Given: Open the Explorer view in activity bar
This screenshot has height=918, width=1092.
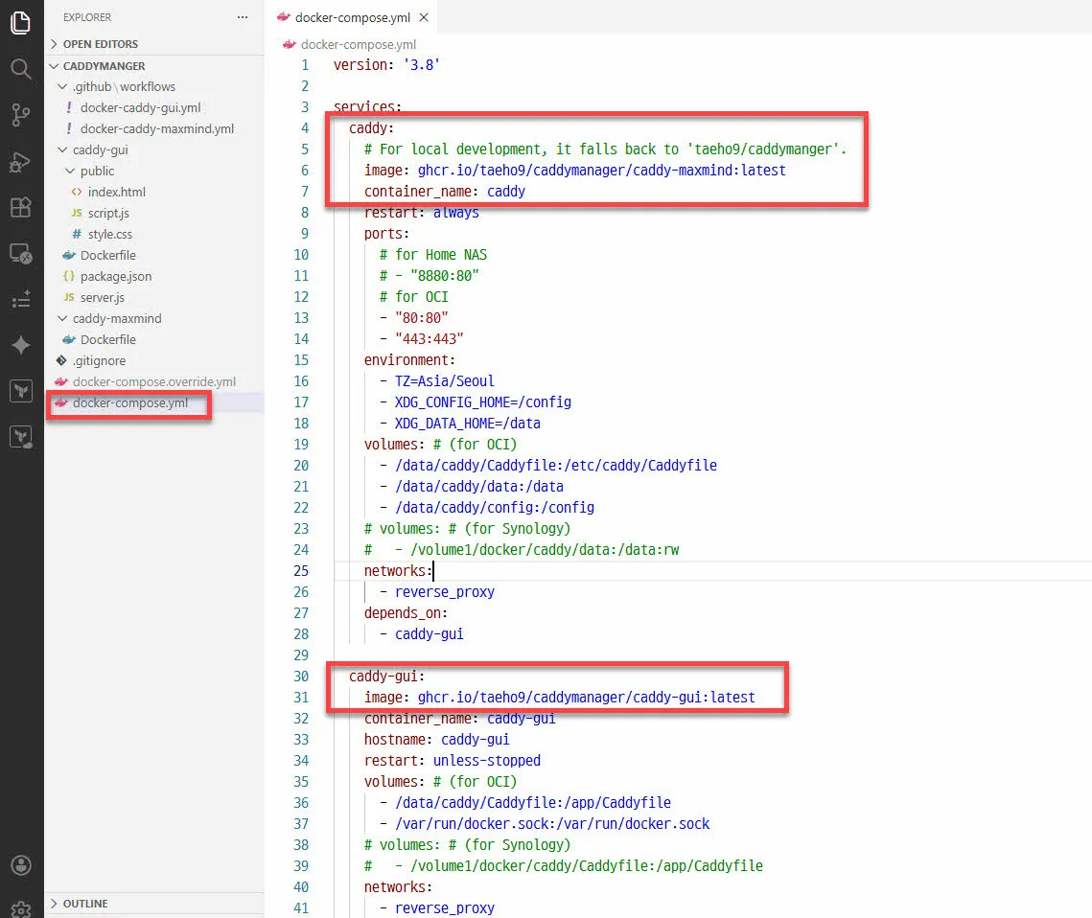Looking at the screenshot, I should point(21,22).
